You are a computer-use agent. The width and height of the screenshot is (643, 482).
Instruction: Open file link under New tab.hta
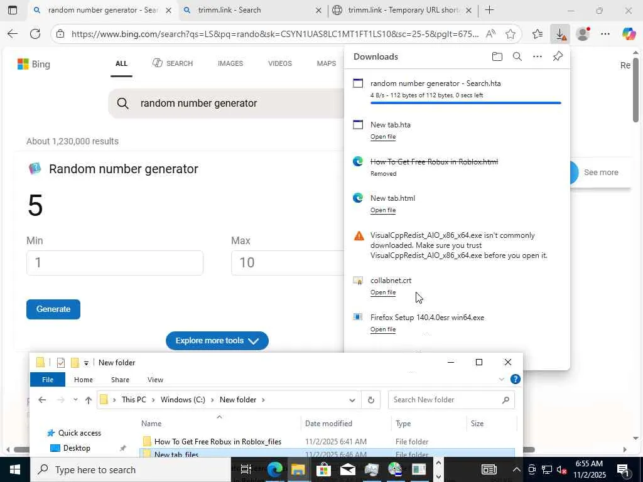point(383,137)
